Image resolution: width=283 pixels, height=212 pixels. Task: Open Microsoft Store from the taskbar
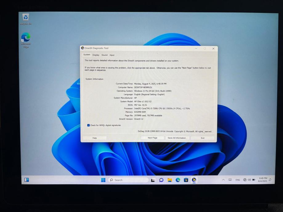tap(186, 180)
